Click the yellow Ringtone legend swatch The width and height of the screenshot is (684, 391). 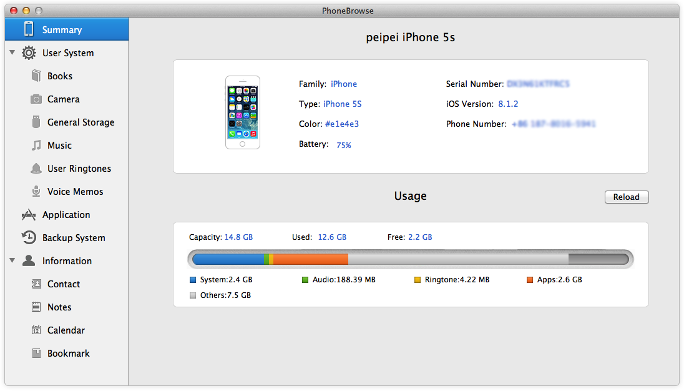click(x=418, y=280)
